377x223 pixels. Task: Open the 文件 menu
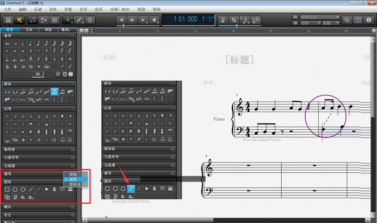pyautogui.click(x=8, y=9)
